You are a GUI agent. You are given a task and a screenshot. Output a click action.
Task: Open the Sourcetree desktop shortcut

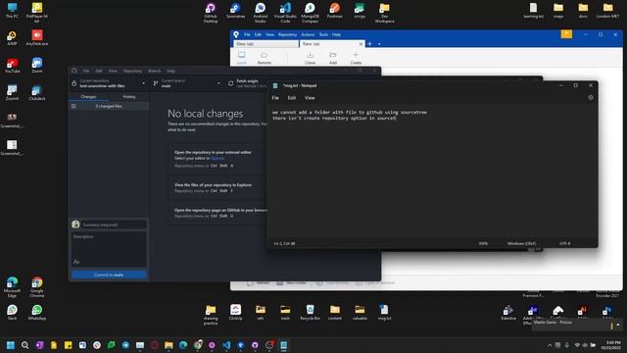(x=235, y=11)
